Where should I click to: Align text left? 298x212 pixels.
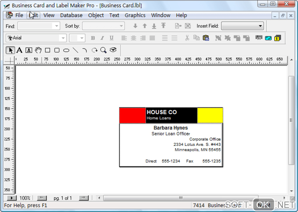124,38
